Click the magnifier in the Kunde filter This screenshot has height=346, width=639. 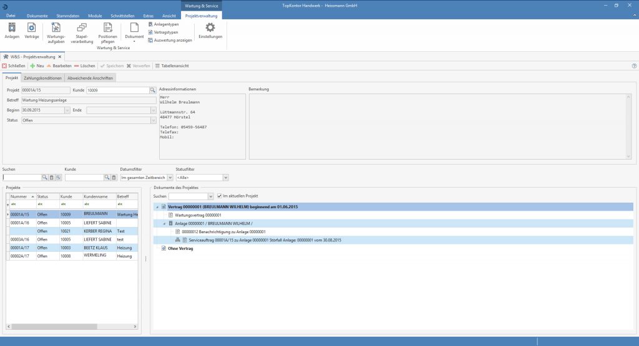pyautogui.click(x=107, y=178)
